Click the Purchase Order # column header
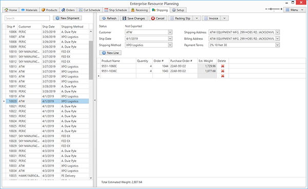The image size is (308, 189). [x=183, y=61]
